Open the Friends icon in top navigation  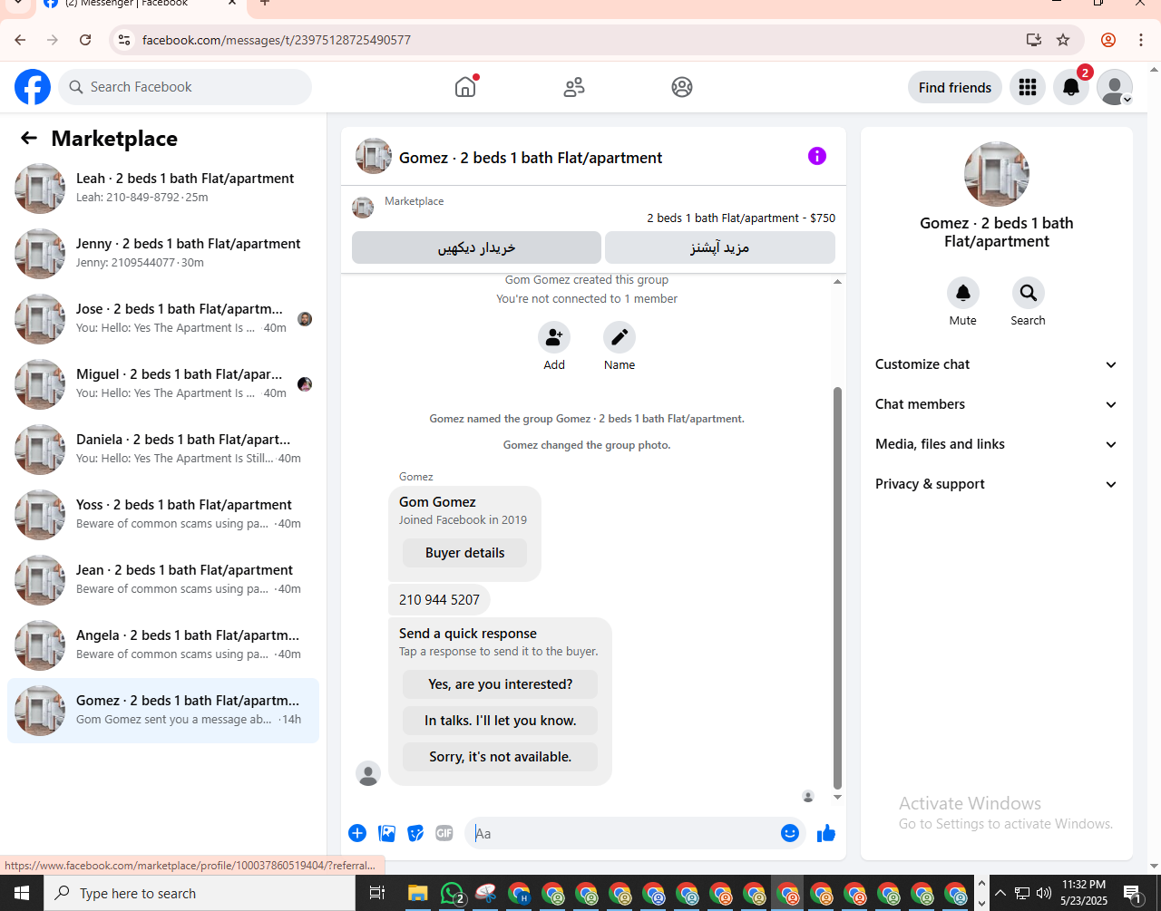coord(574,87)
